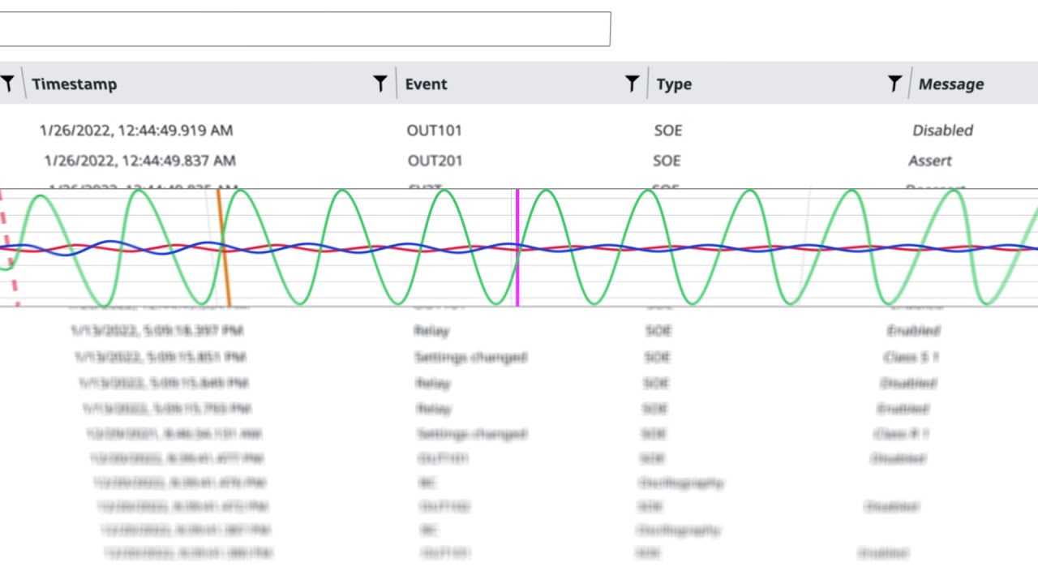Click the magenta vertical cursor on waveform
1038x584 pixels.
(517, 247)
